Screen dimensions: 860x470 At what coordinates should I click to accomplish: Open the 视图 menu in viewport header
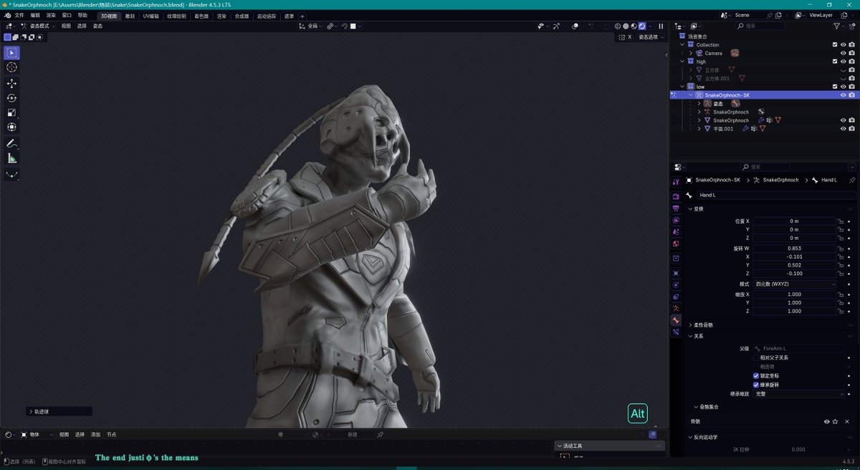66,26
